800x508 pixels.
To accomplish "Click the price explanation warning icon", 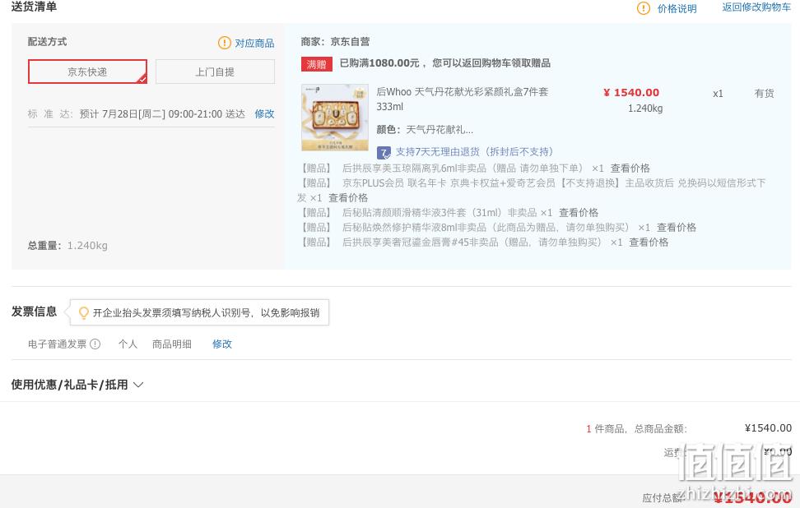I will point(644,8).
